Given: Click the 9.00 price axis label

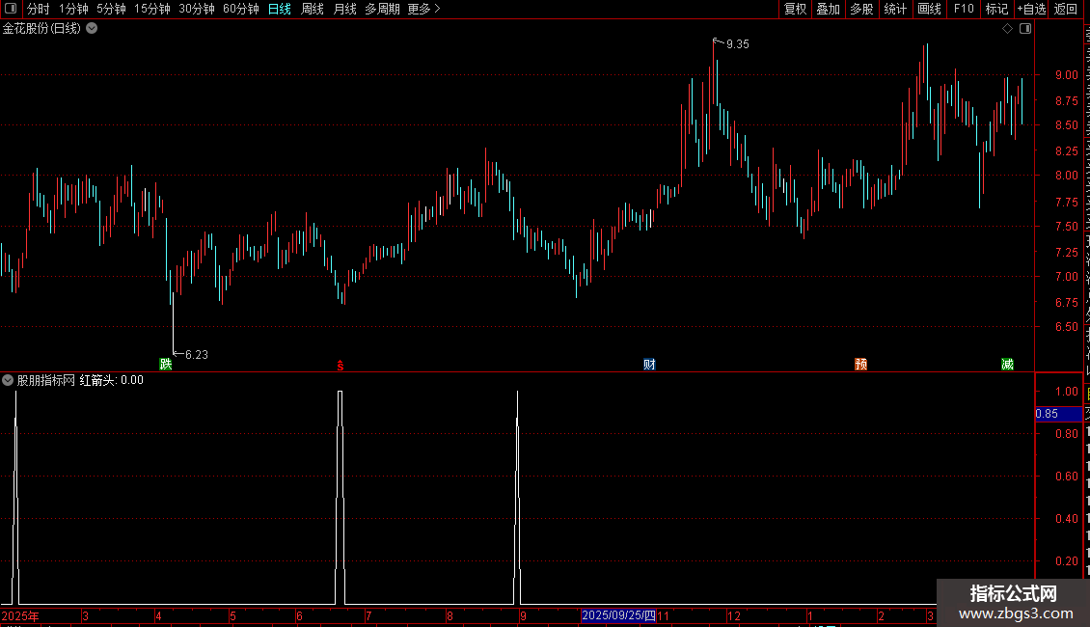Looking at the screenshot, I should (1066, 75).
